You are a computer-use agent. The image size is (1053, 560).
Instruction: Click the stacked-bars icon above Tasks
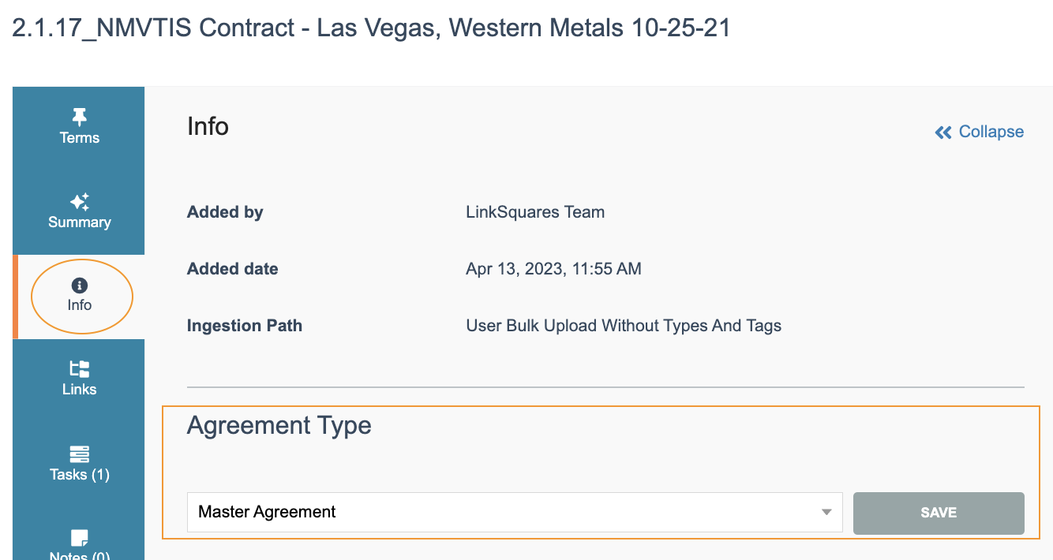(79, 454)
